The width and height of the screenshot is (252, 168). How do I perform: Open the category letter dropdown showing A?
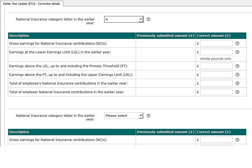coord(124,19)
